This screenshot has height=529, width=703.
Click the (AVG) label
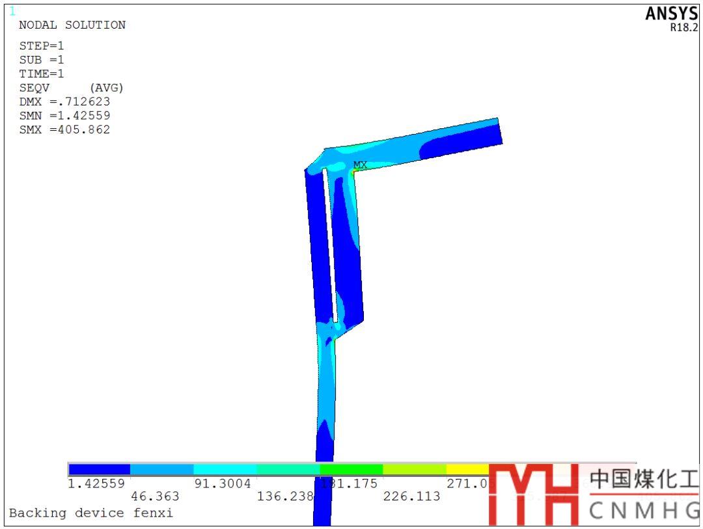point(106,88)
